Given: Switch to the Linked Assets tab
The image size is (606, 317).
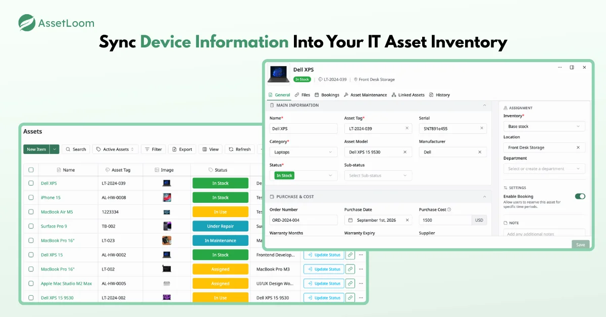Looking at the screenshot, I should coord(408,95).
